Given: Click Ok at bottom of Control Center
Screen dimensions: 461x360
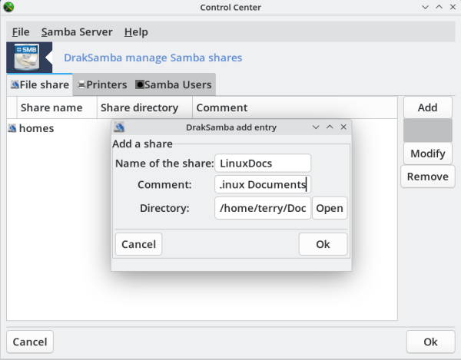Looking at the screenshot, I should 430,342.
